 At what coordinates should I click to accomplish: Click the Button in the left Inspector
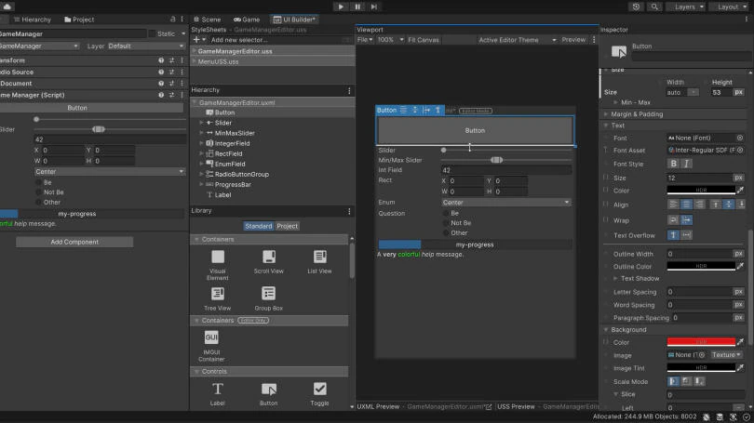pyautogui.click(x=77, y=108)
